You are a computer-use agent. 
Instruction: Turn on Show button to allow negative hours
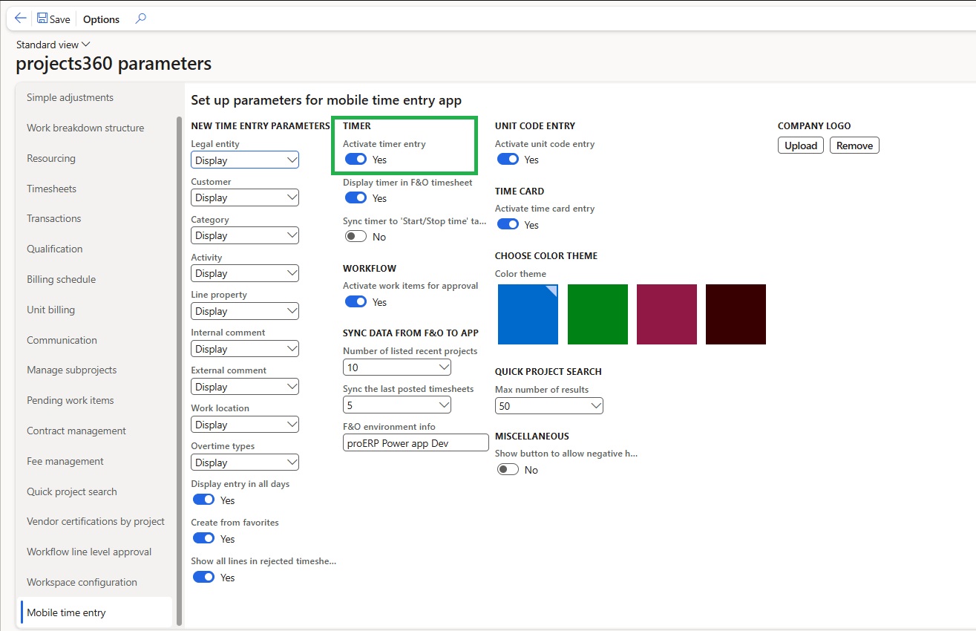pyautogui.click(x=508, y=470)
